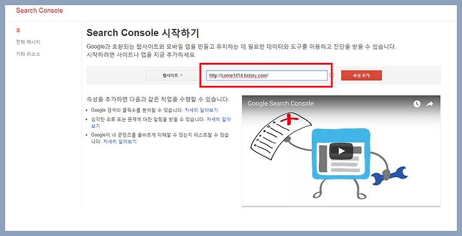462x236 pixels.
Task: Open 전체 메시지 in the sidebar
Action: click(x=28, y=42)
